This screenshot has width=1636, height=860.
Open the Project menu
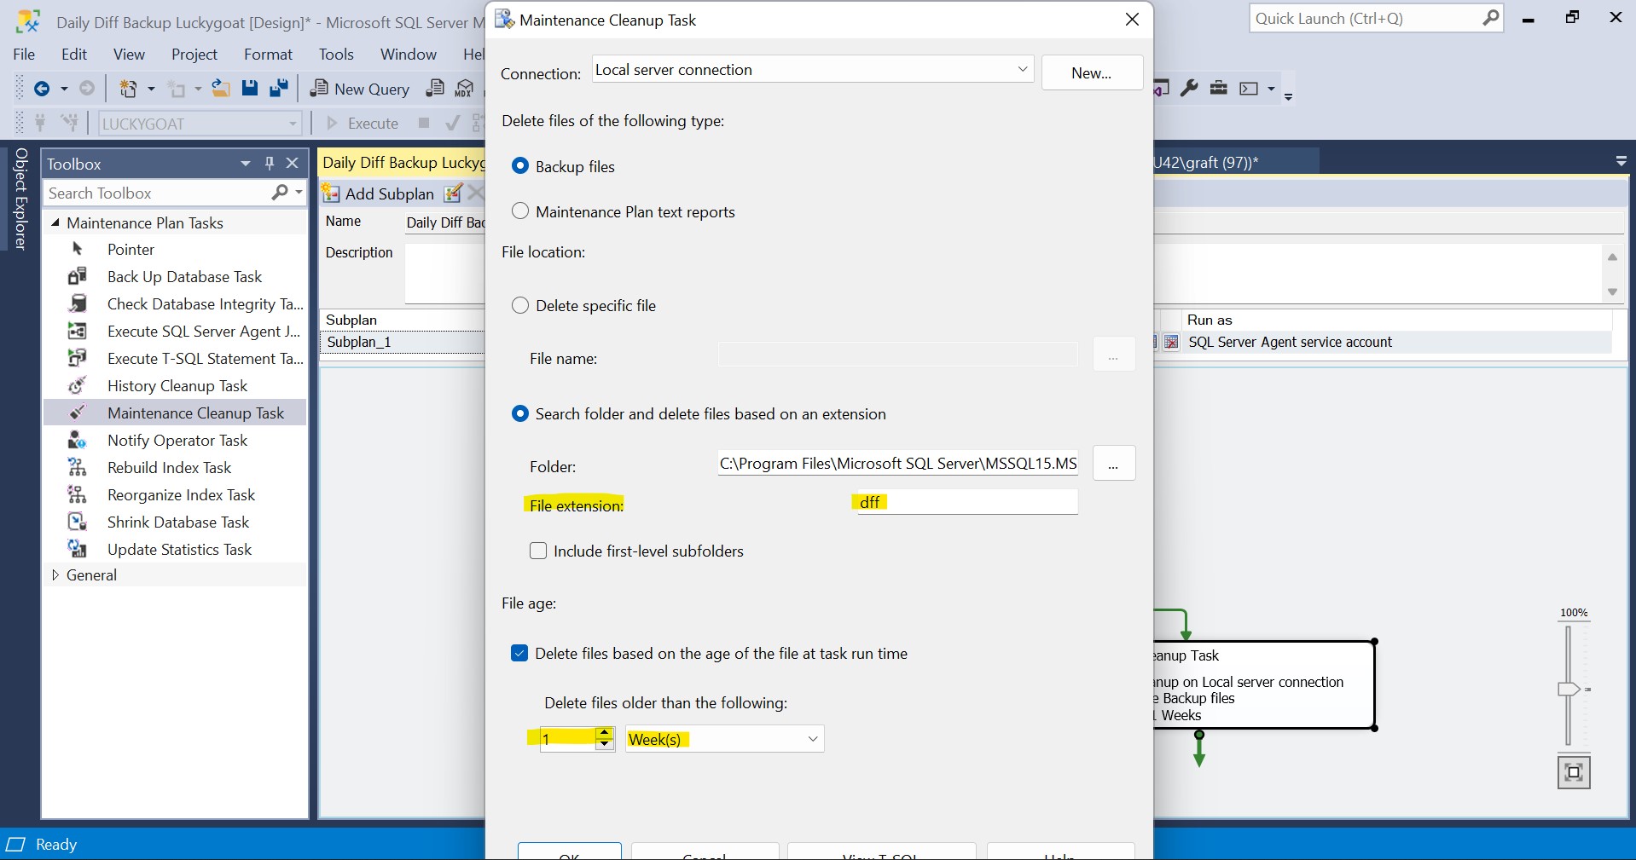coord(194,55)
